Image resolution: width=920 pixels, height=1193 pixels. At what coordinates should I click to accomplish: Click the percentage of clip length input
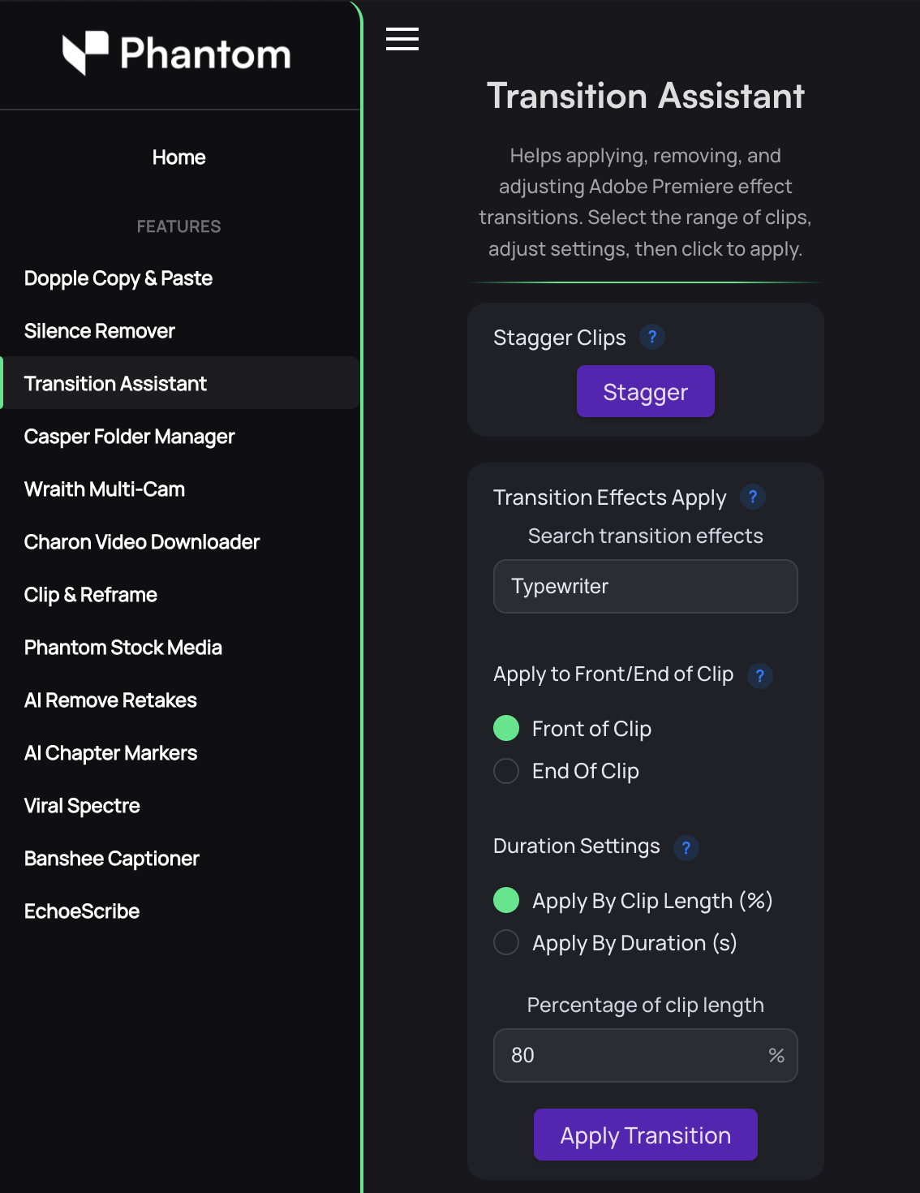click(645, 1055)
